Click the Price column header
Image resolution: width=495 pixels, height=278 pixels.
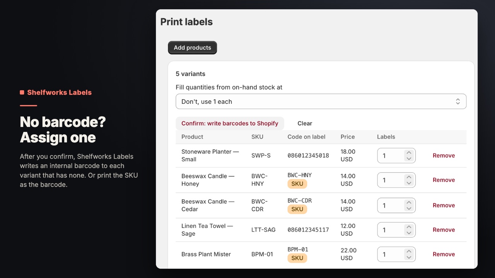(x=348, y=137)
